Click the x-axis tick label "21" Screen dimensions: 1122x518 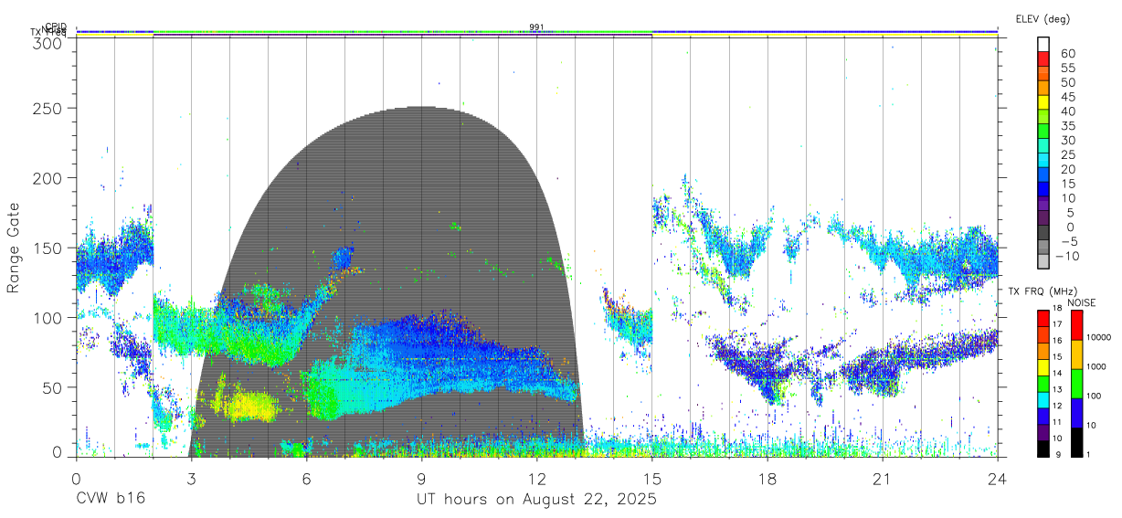882,479
